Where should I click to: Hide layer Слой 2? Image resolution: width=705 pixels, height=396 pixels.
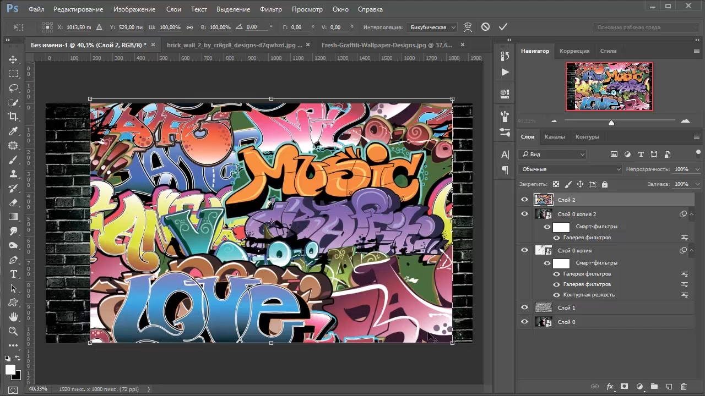tap(524, 200)
